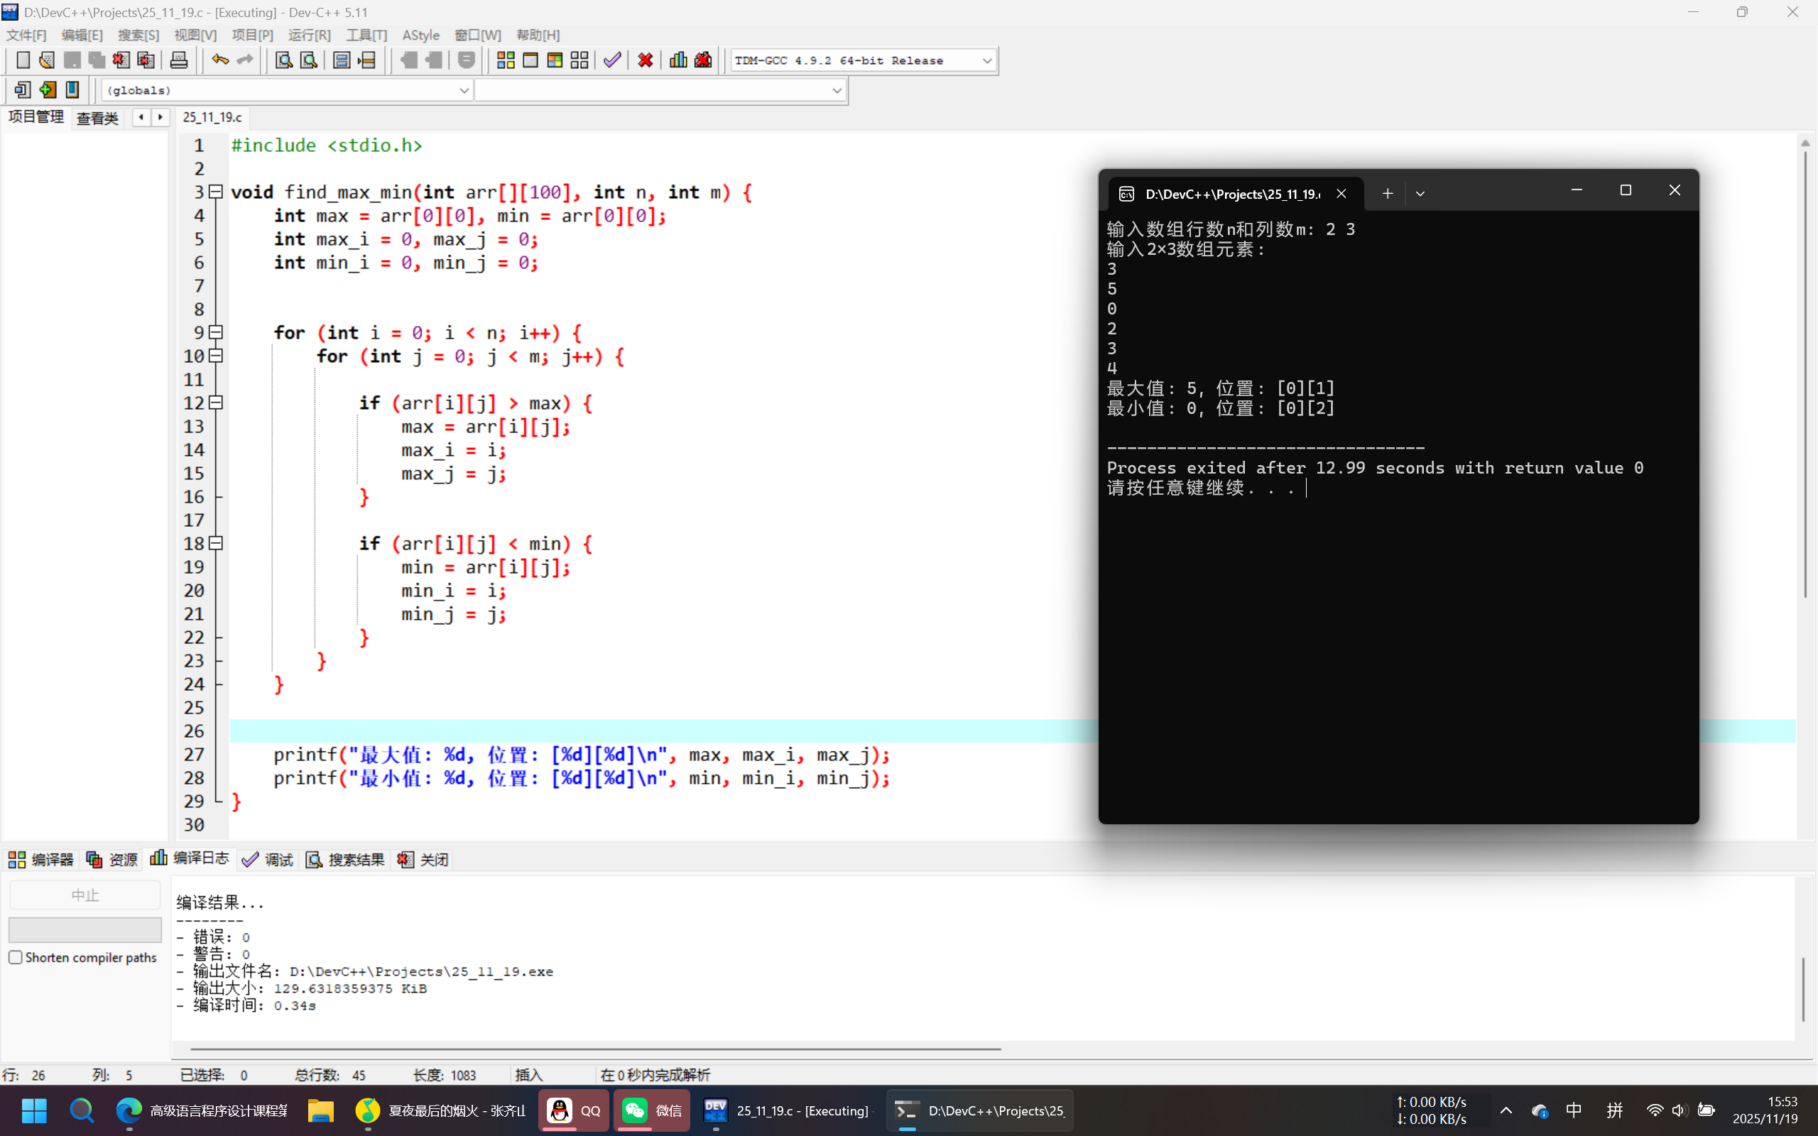Click the terminal new tab plus button
Image resolution: width=1818 pixels, height=1136 pixels.
tap(1387, 194)
